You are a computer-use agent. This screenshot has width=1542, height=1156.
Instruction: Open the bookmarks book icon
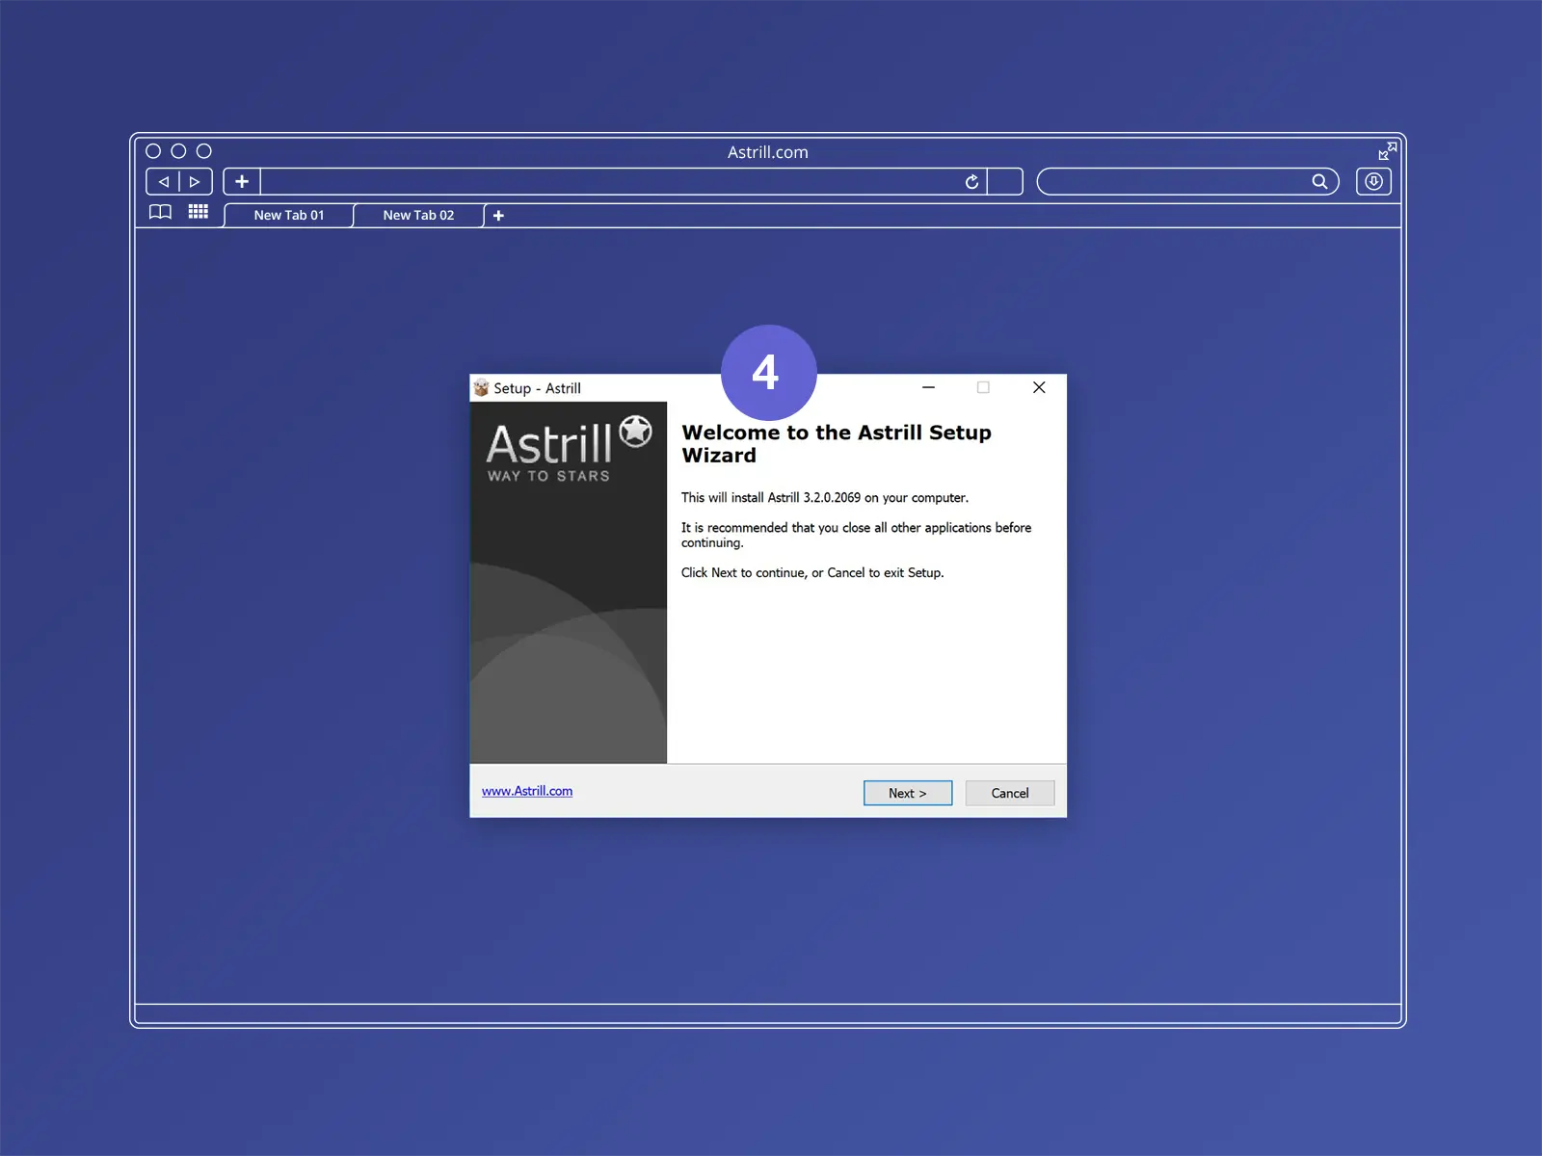(x=160, y=212)
